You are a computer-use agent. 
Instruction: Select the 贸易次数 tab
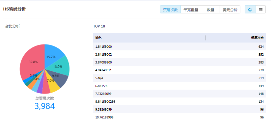tap(171, 9)
